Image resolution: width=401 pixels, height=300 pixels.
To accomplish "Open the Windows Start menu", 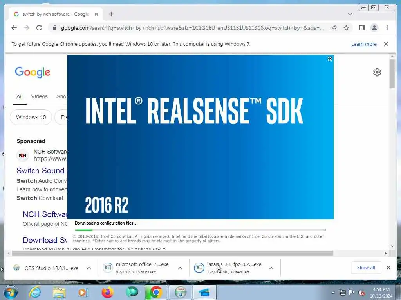I will 11,292.
